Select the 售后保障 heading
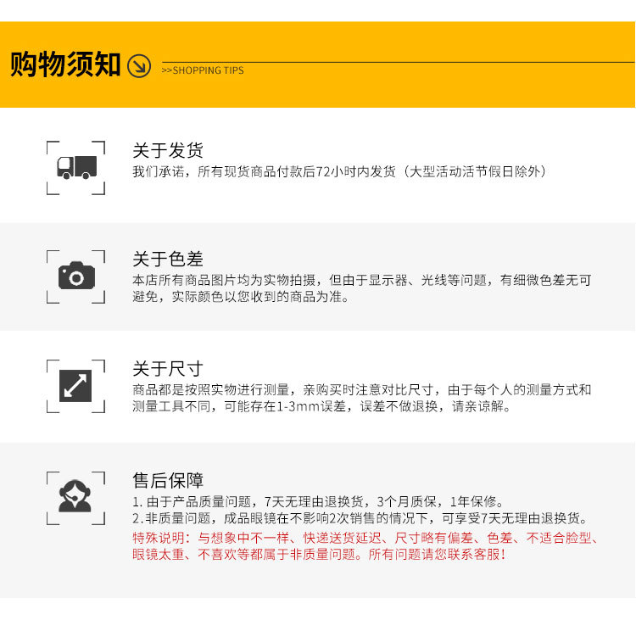This screenshot has width=636, height=620. 168,480
